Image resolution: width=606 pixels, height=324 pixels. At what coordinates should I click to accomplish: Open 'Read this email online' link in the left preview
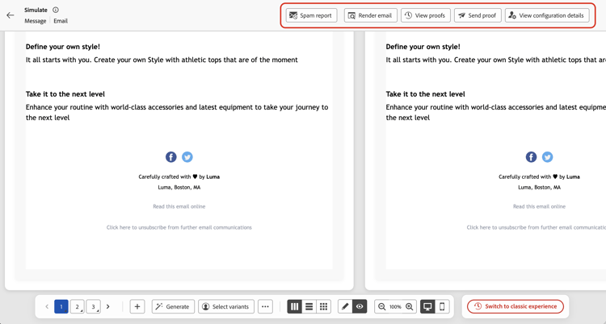[179, 206]
